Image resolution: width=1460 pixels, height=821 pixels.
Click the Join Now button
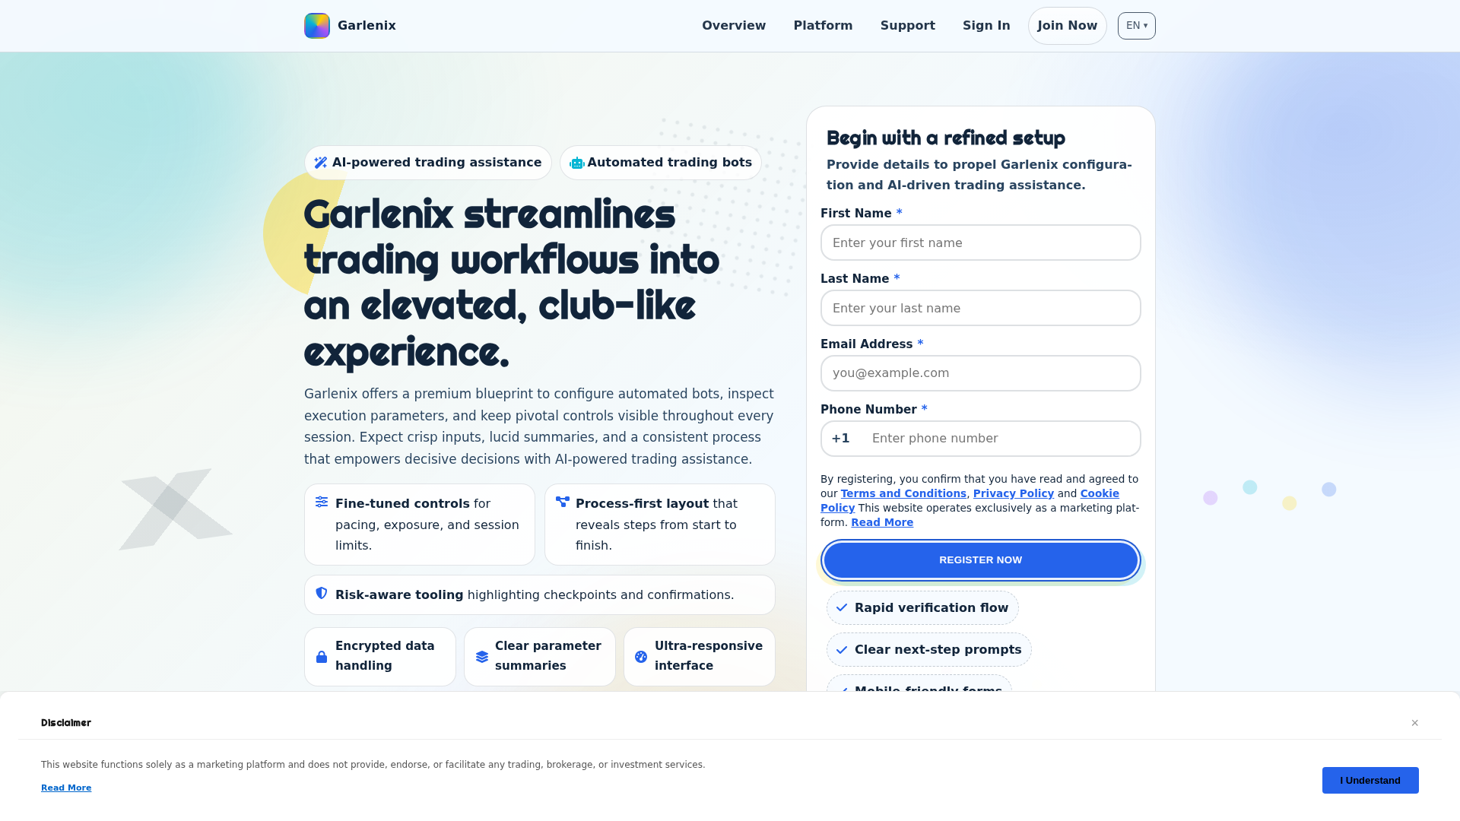[1068, 26]
